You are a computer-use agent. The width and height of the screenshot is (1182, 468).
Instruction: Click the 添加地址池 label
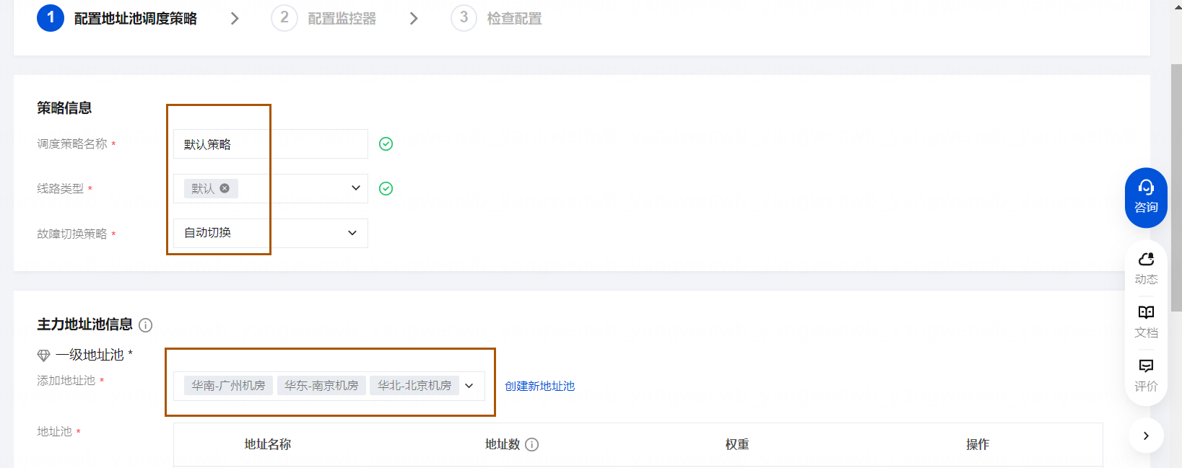click(x=66, y=381)
